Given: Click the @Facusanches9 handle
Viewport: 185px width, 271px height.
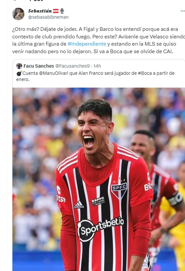Looking at the screenshot, I should [72, 66].
